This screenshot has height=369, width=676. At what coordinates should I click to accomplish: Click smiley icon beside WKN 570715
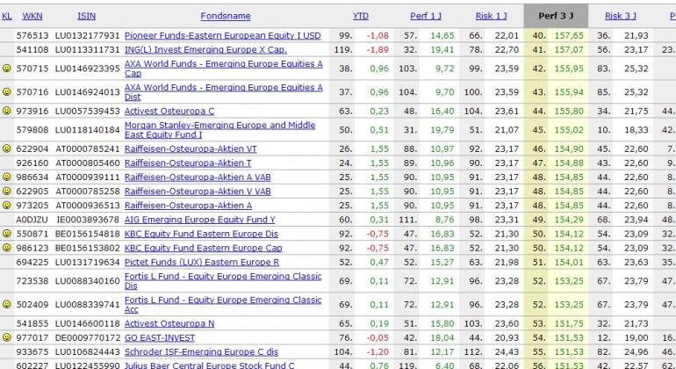pos(6,69)
